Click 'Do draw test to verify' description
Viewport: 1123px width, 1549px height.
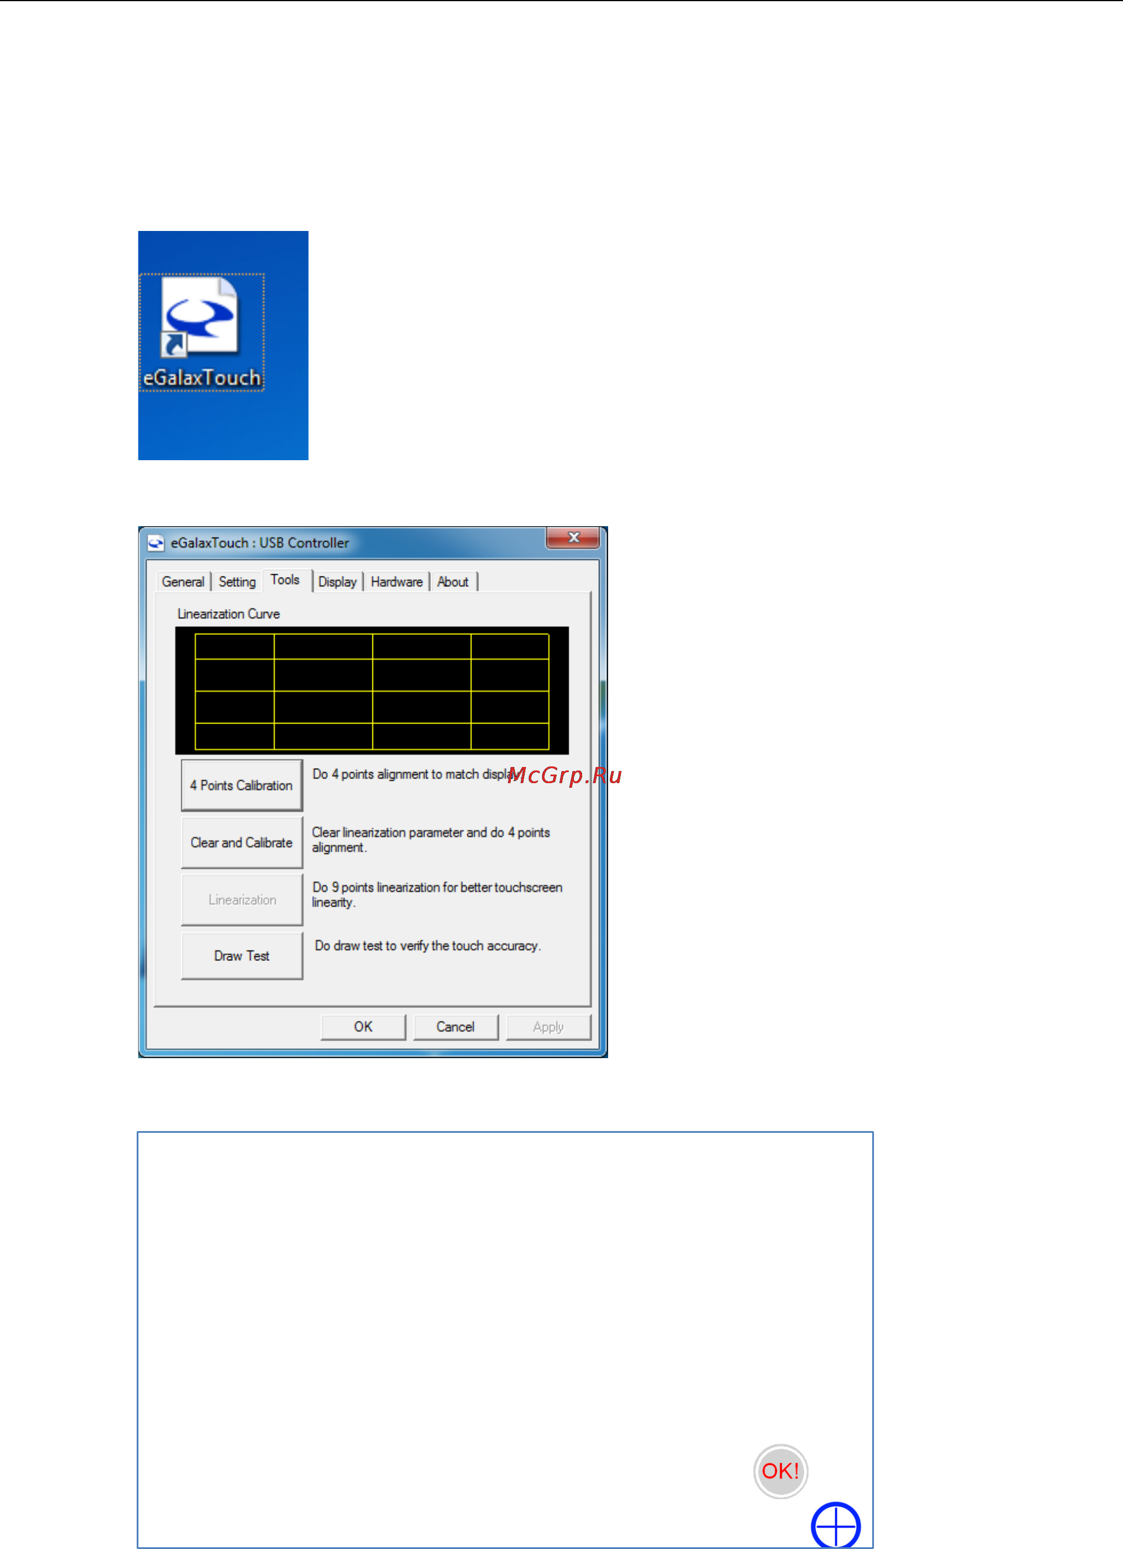coord(427,946)
